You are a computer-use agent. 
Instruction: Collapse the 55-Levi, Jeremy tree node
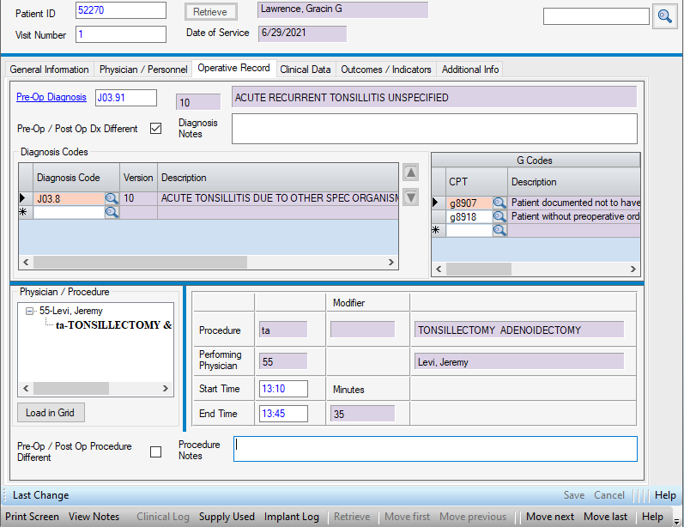[x=30, y=312]
